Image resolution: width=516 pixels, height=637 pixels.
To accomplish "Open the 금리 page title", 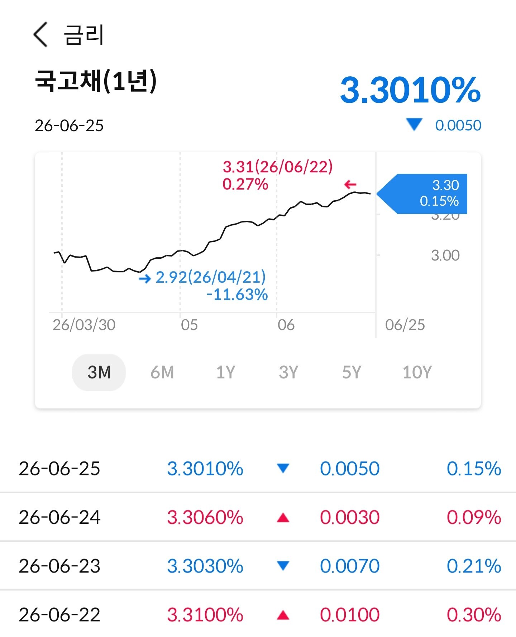I will point(84,35).
